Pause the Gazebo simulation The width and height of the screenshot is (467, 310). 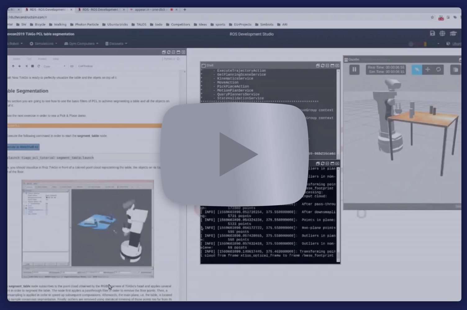(x=354, y=70)
